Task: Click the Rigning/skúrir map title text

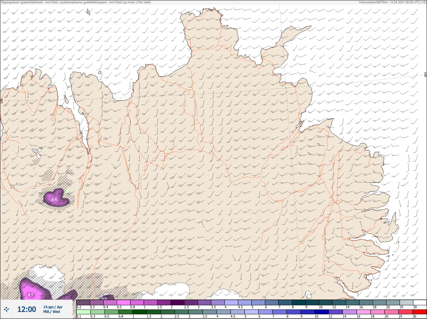Action: 76,2
